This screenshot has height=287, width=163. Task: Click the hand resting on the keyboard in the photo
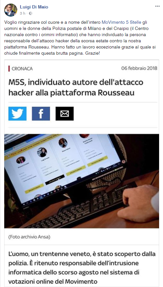coord(138,202)
